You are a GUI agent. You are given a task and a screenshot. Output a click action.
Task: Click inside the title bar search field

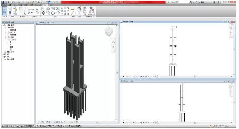[178, 2]
